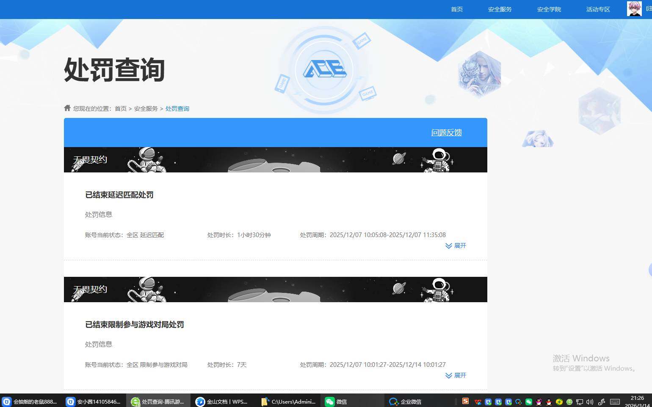Expand the 延迟匹配处罚 record details
The height and width of the screenshot is (407, 652).
click(x=456, y=246)
